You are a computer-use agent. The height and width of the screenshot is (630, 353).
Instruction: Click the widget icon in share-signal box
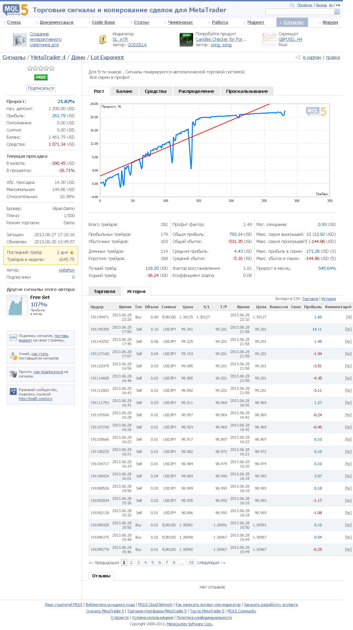[x=13, y=337]
